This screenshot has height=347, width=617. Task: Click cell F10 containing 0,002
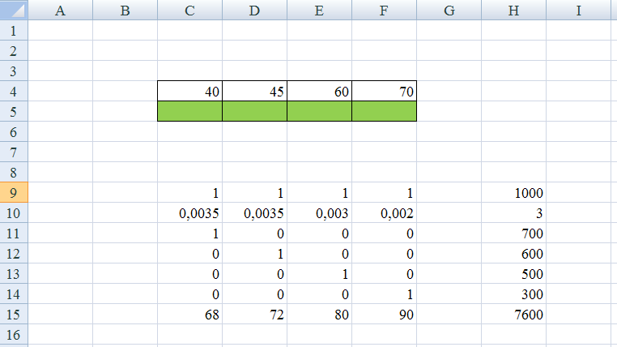[384, 212]
